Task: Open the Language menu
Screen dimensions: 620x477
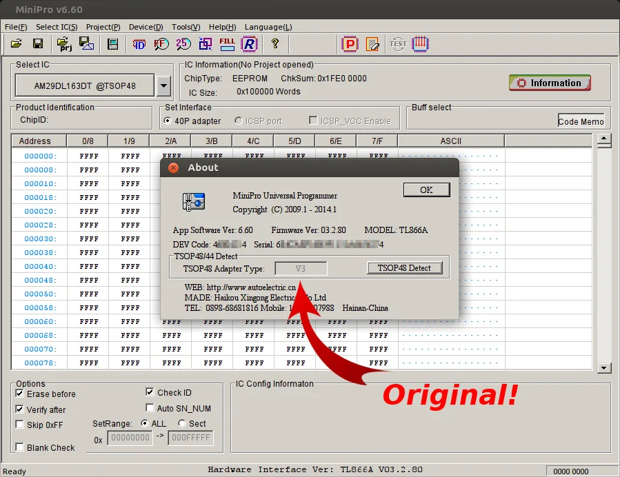Action: pos(268,27)
